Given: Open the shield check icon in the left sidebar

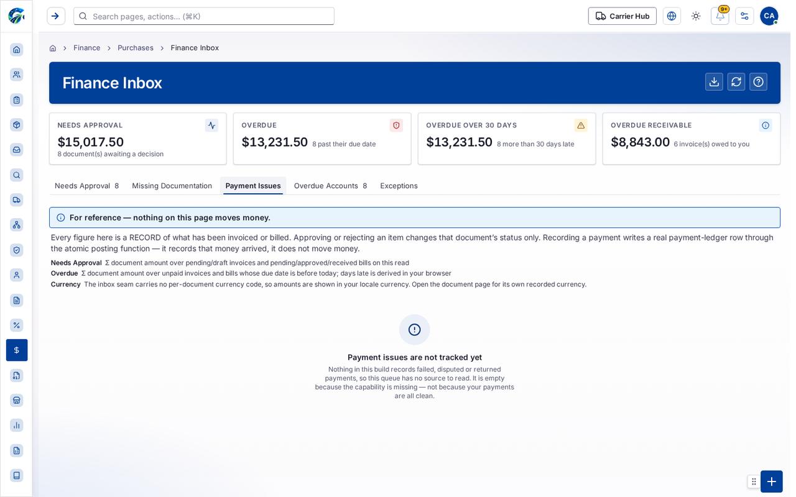Looking at the screenshot, I should [17, 250].
